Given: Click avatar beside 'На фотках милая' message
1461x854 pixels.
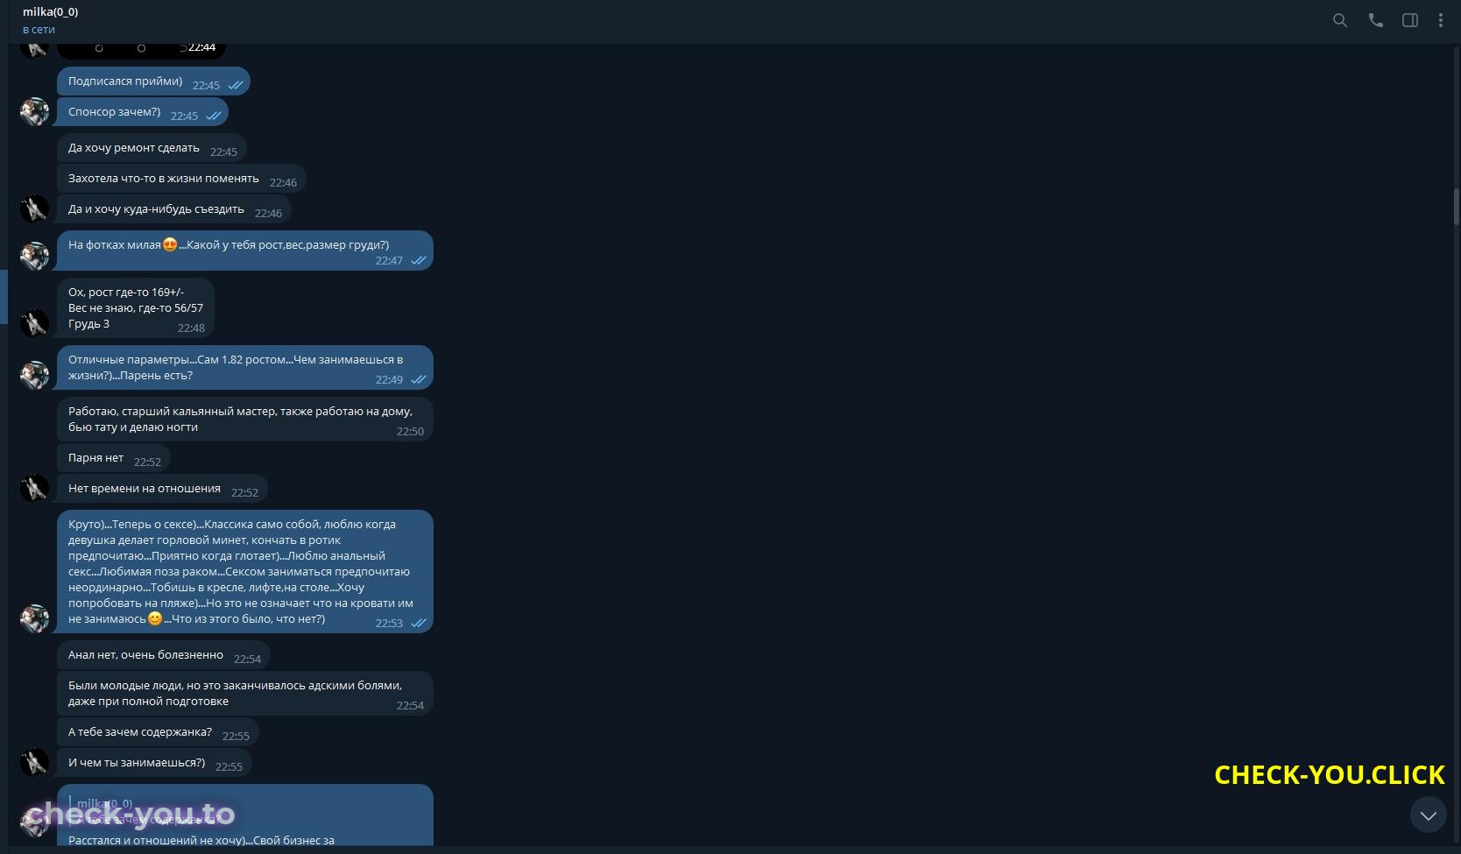Looking at the screenshot, I should (x=34, y=256).
